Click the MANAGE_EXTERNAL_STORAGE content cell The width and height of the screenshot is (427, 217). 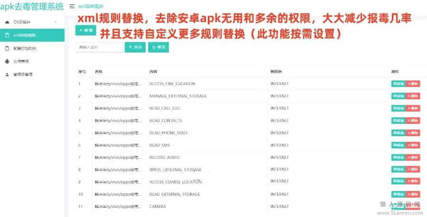178,96
